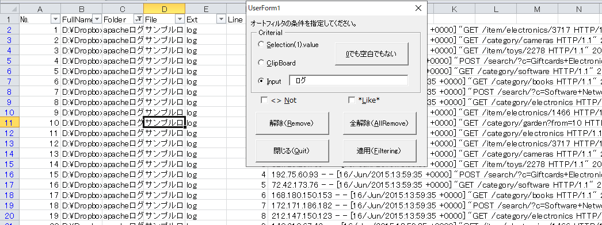Image resolution: width=602 pixels, height=225 pixels.
Task: Open the File column filter dropdown
Action: pyautogui.click(x=180, y=19)
